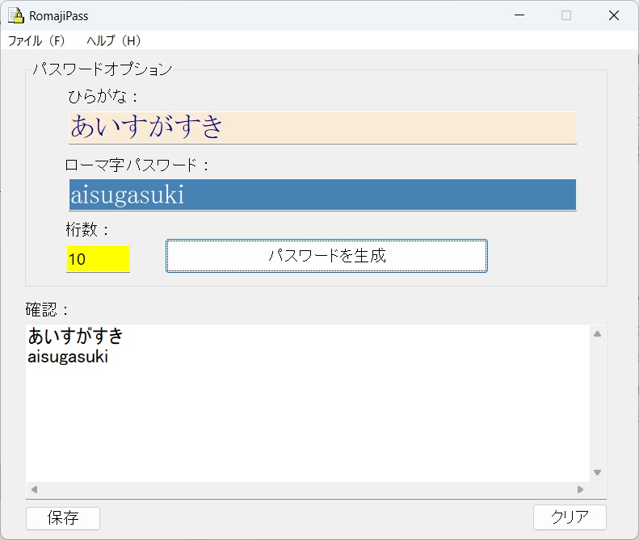Click the yellow 桁数 digit field

98,259
